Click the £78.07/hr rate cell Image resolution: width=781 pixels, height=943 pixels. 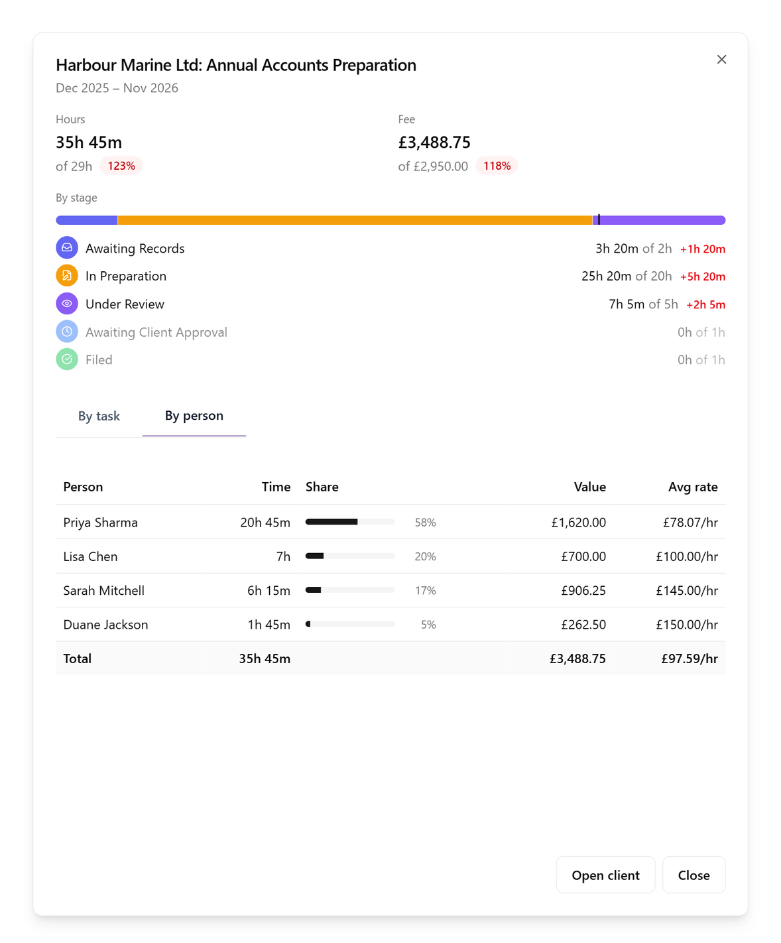tap(690, 523)
